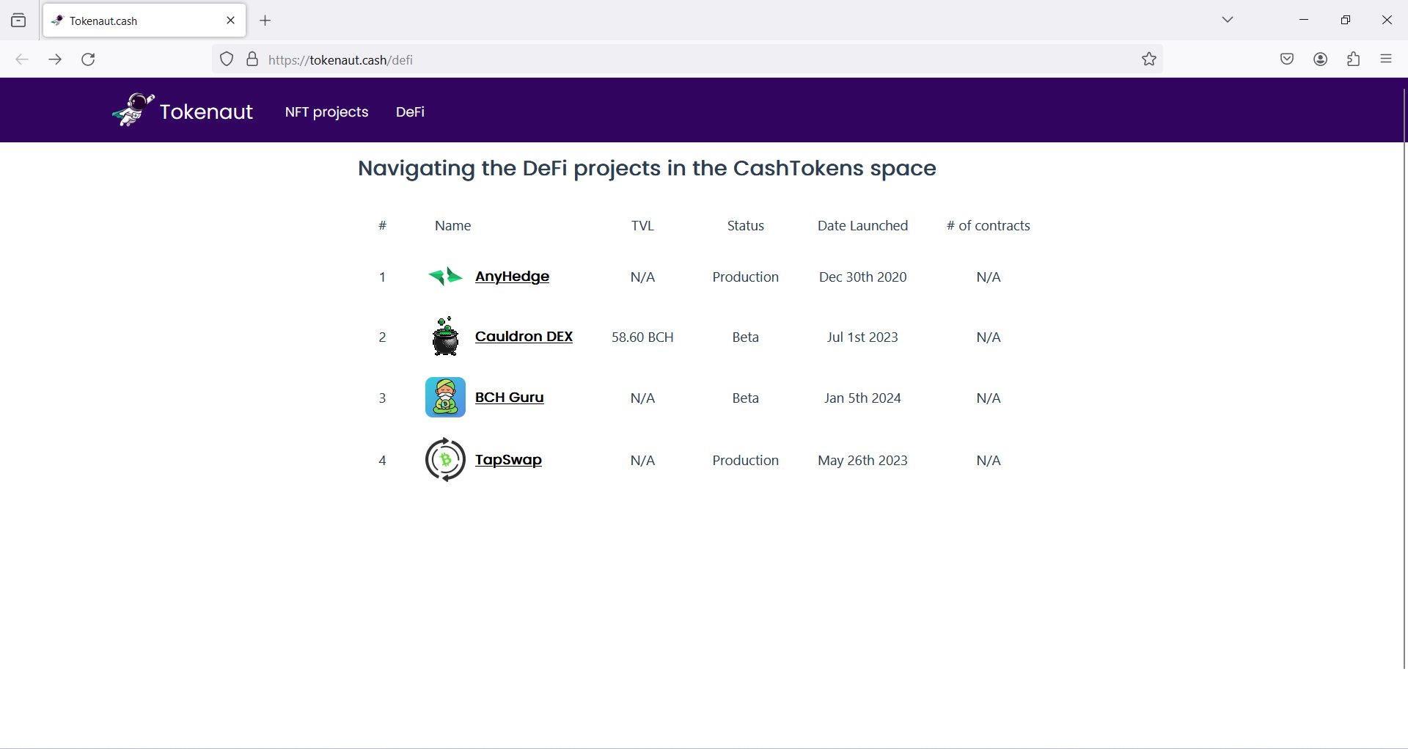Click the AnyHedge green arrows logo
1408x749 pixels.
click(x=445, y=277)
